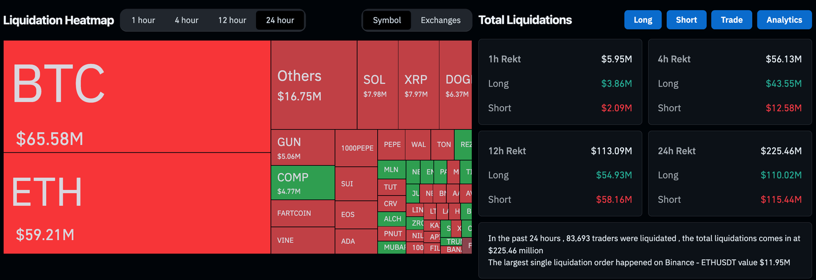Select the GUN $5.06M tile
Image resolution: width=816 pixels, height=280 pixels.
click(x=303, y=148)
